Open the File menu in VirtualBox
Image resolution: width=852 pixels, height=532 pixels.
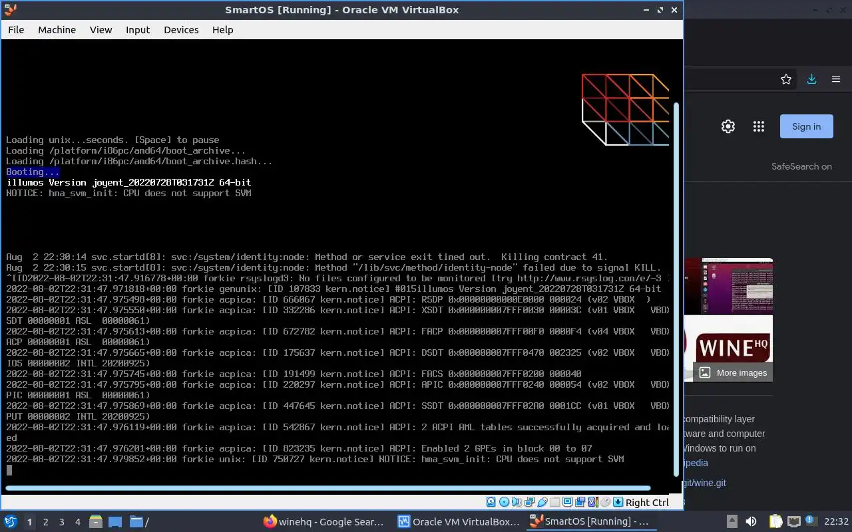click(16, 30)
